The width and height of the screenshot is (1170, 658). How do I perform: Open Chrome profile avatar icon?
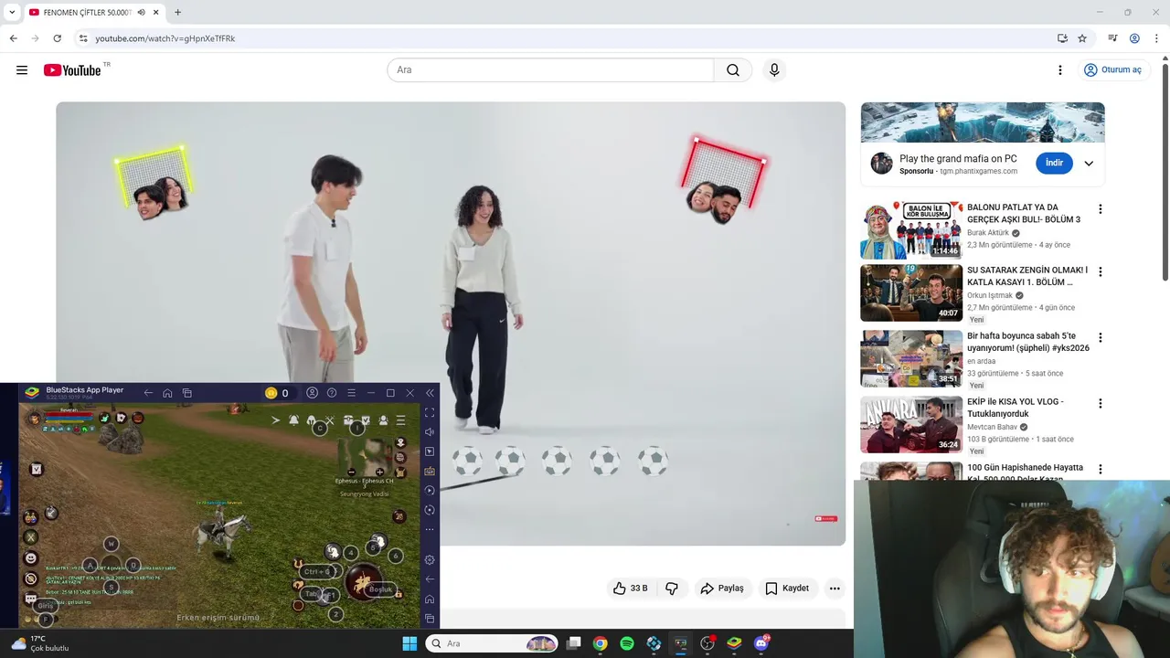tap(1134, 38)
